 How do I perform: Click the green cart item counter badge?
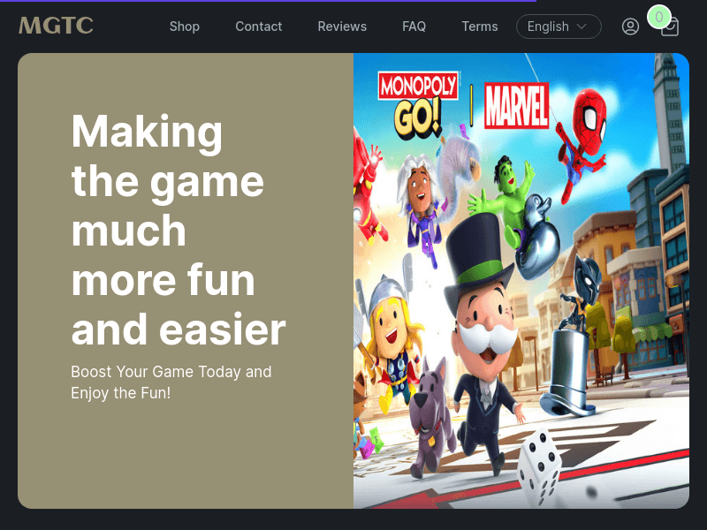pyautogui.click(x=660, y=16)
